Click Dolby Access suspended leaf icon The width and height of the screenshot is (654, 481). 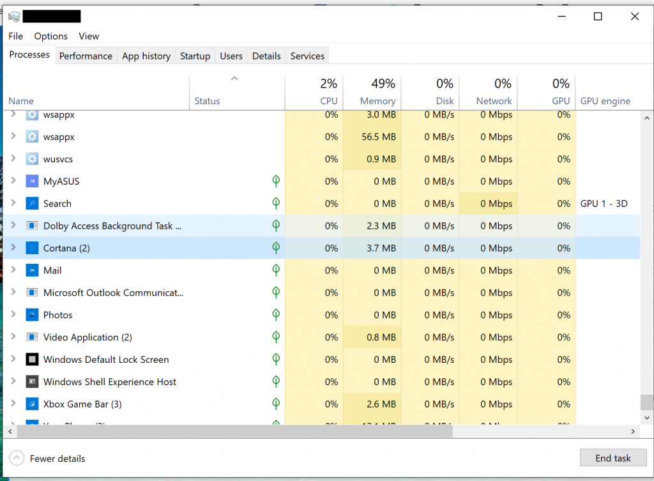click(276, 225)
